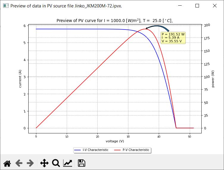Viewport: 224px width, 170px height.
Task: Click the voltage (V) x-axis label
Action: (x=115, y=141)
